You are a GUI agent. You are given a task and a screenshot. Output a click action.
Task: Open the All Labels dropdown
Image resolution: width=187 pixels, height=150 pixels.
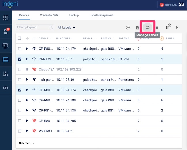(66, 28)
